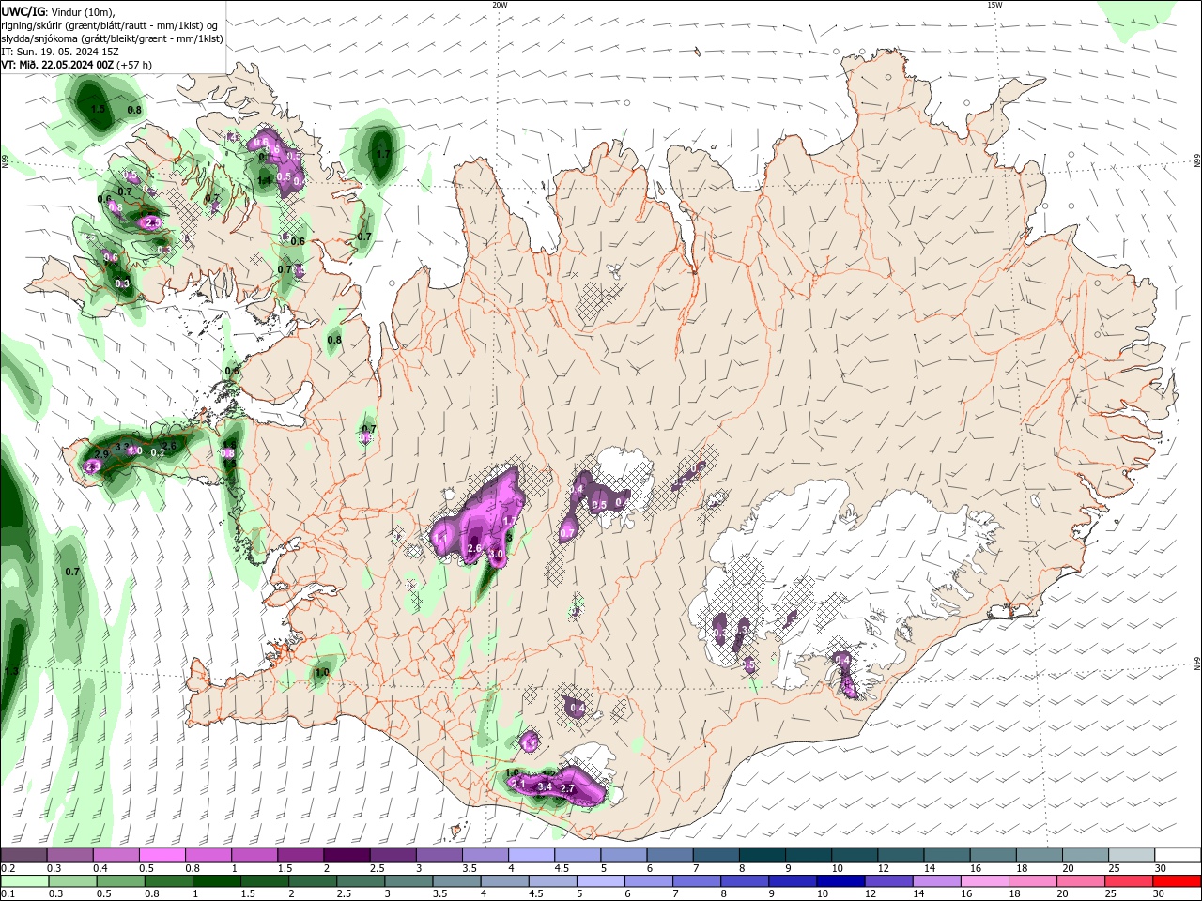The image size is (1202, 901).
Task: Pick the pale green swatch above 0.1 rain label
Action: click(23, 881)
